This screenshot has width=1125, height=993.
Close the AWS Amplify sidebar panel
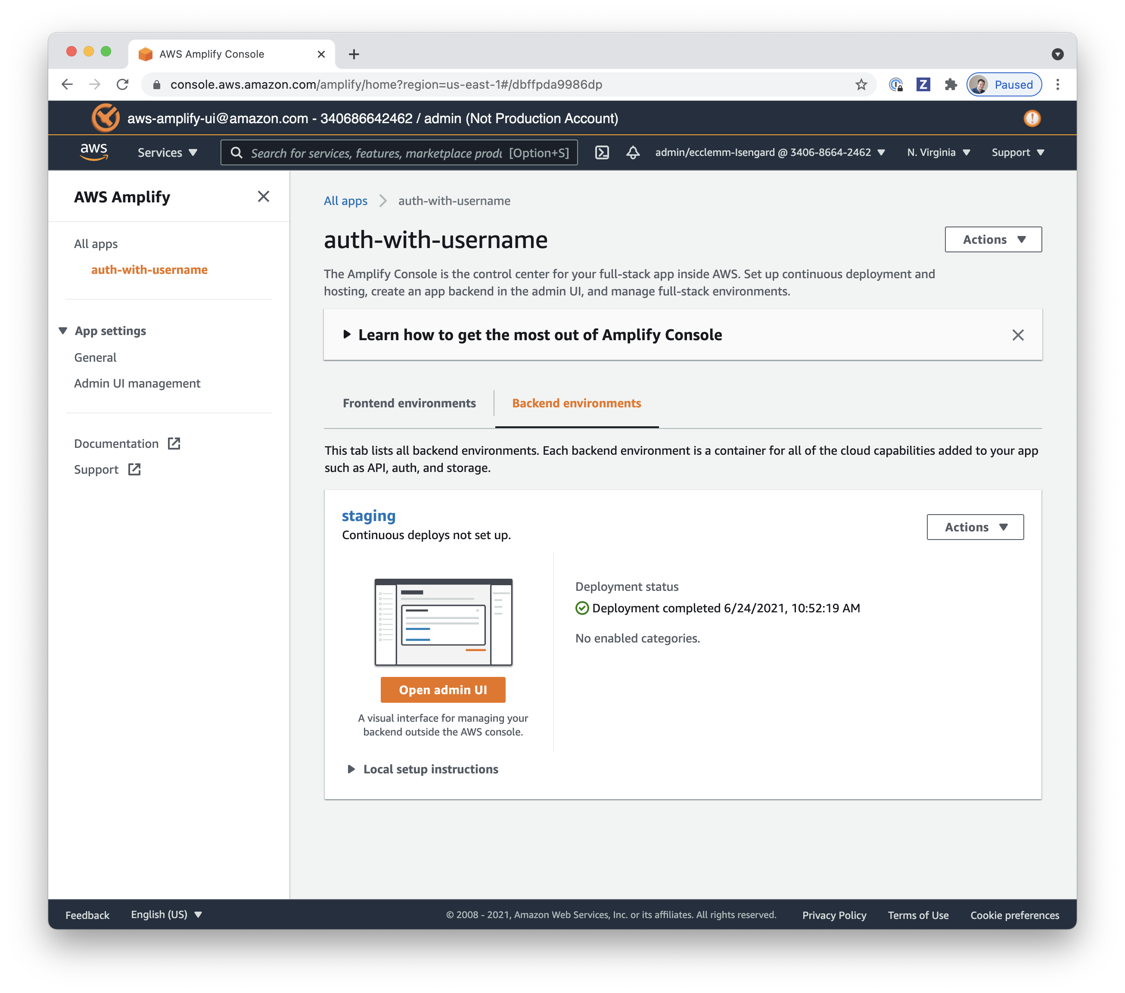coord(264,196)
